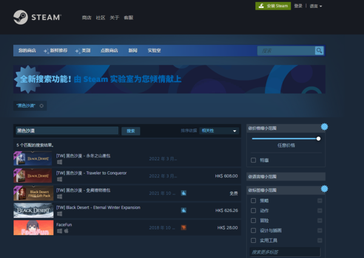The image size is (364, 258).
Task: Open the 相关性 sort-by dropdown
Action: [x=219, y=130]
